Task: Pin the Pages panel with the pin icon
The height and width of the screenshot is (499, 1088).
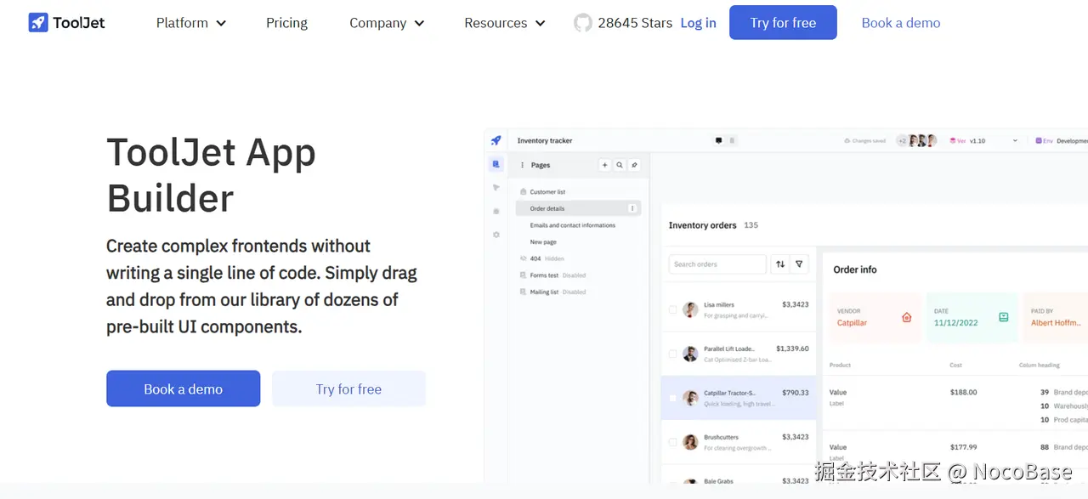Action: 633,165
